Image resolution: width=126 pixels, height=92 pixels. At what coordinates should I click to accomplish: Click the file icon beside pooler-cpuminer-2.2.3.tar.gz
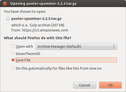point(8,18)
